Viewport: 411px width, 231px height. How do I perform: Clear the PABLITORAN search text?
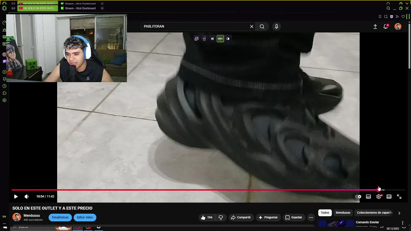pyautogui.click(x=252, y=27)
